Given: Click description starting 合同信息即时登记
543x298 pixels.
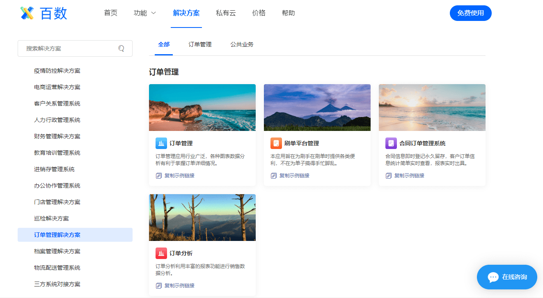Looking at the screenshot, I should [x=430, y=160].
